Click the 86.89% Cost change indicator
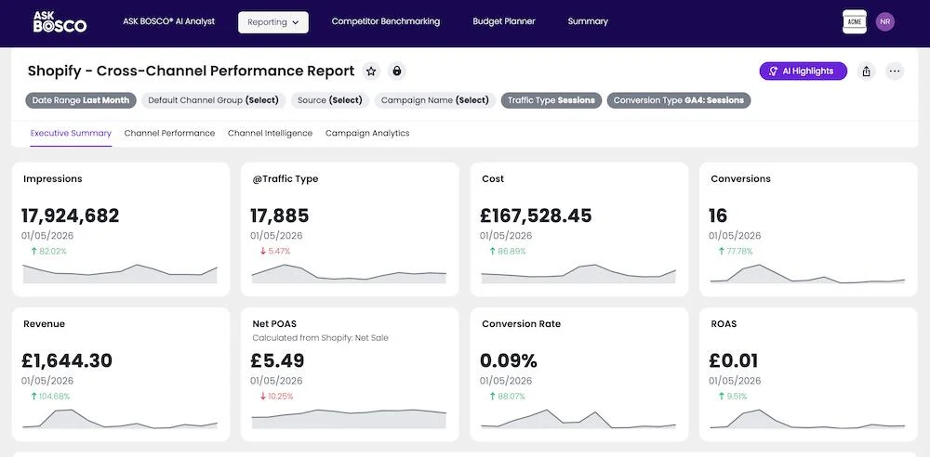 (508, 252)
